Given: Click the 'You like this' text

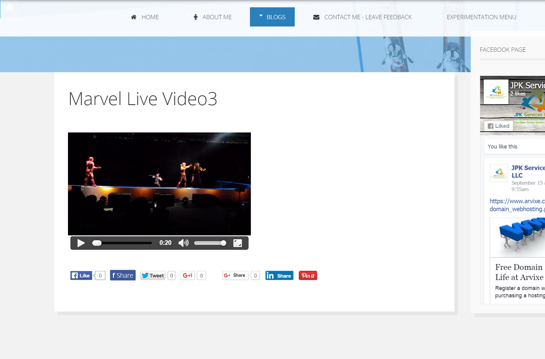Looking at the screenshot, I should pyautogui.click(x=502, y=146).
